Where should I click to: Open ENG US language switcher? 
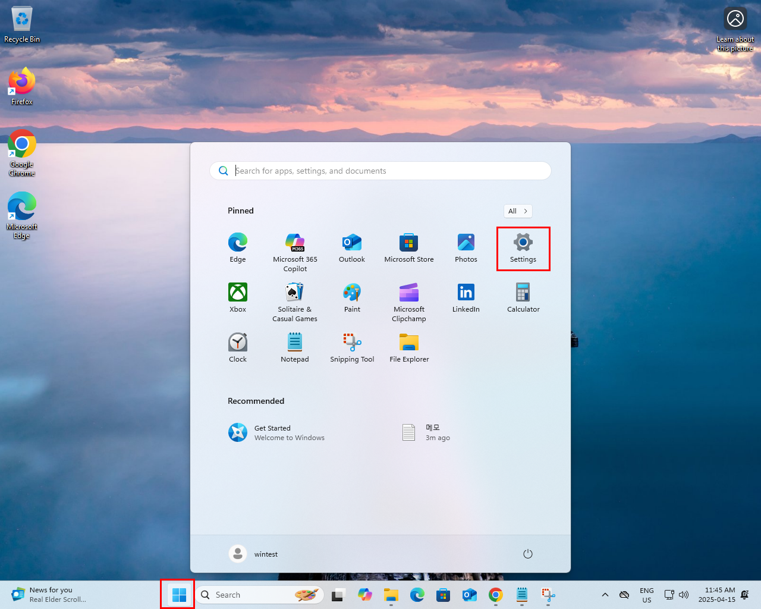pos(647,595)
